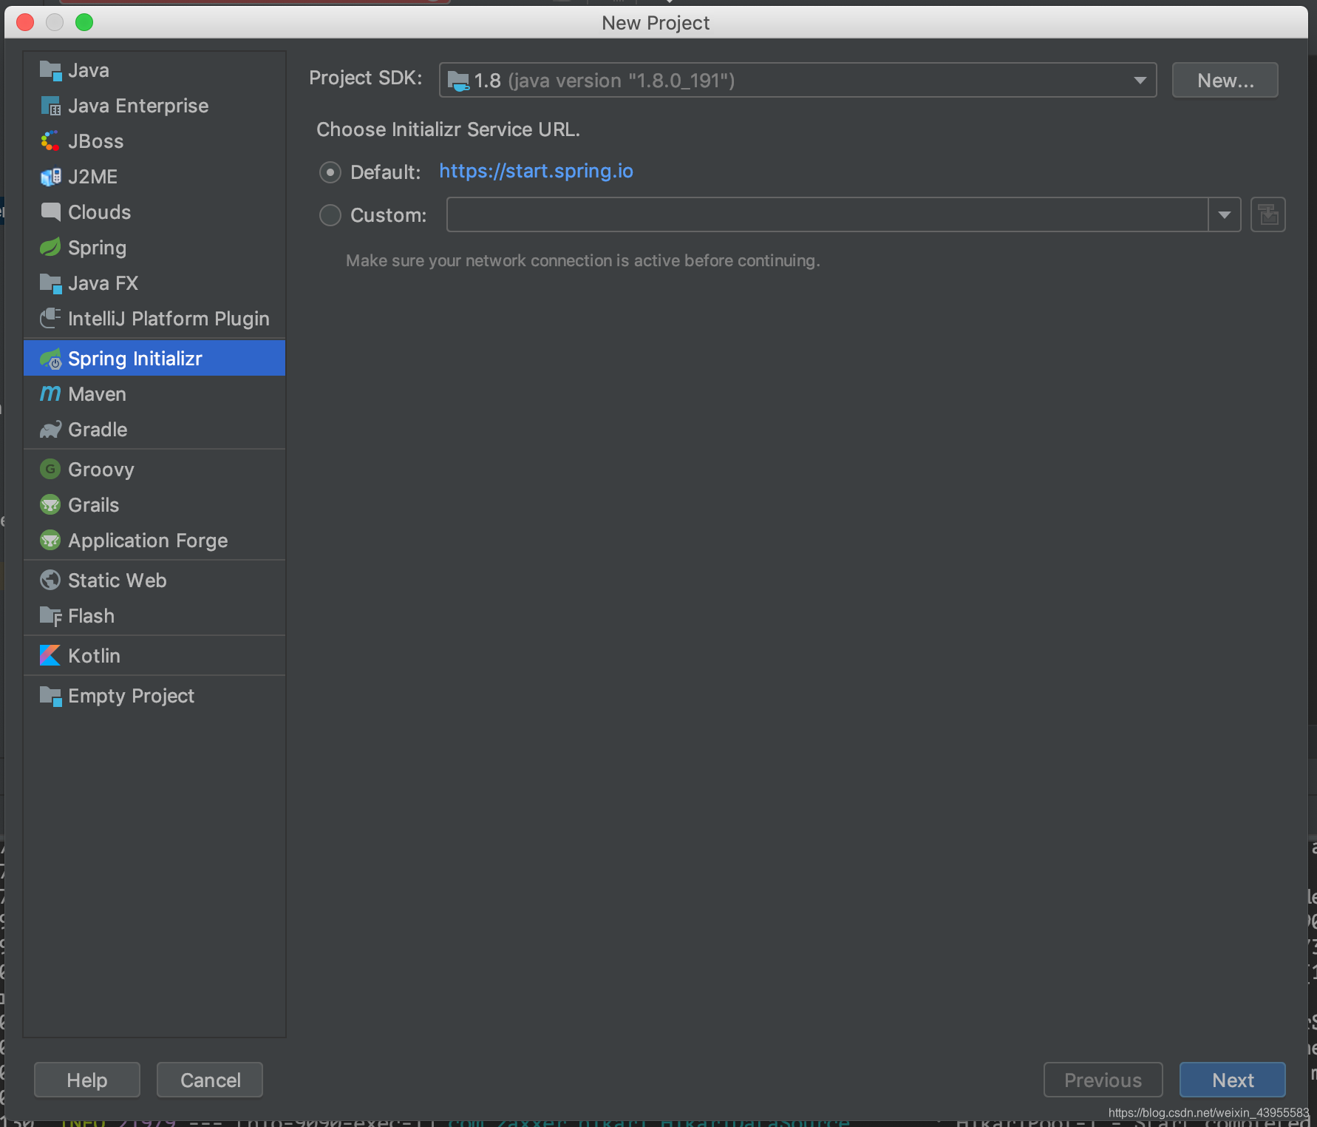Open the start.spring.io link
The image size is (1317, 1127).
pyautogui.click(x=536, y=171)
